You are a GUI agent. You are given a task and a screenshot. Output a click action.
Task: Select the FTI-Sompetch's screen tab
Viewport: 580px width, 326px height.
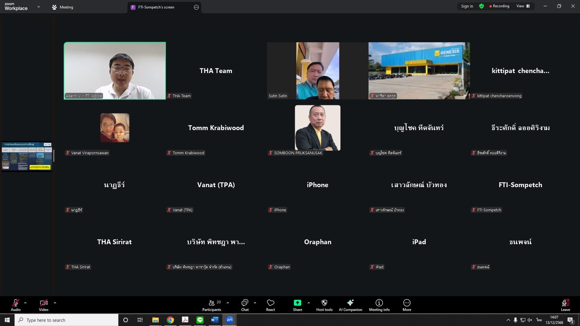click(x=156, y=7)
